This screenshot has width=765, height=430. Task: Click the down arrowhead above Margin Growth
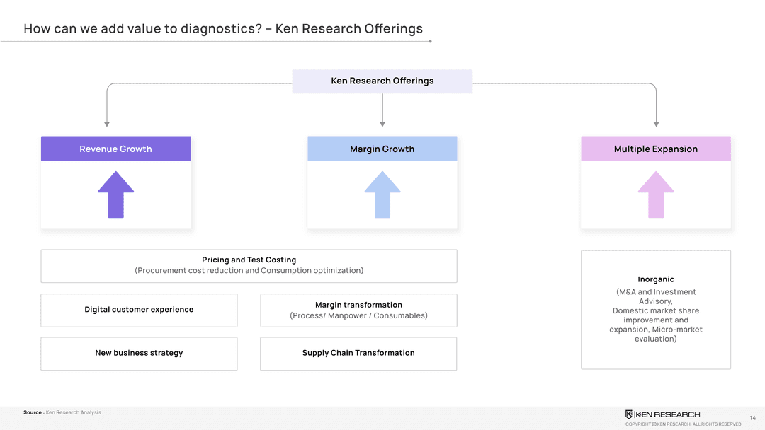382,124
